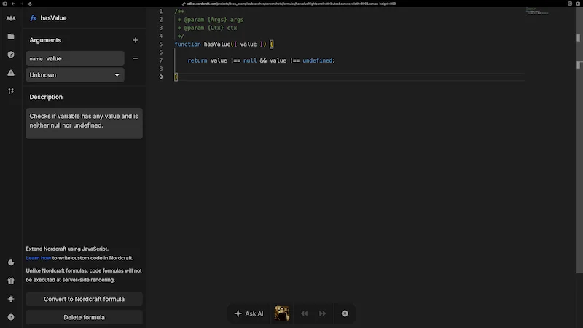The image size is (583, 328).
Task: Click the browser forward arrow
Action: tap(22, 4)
